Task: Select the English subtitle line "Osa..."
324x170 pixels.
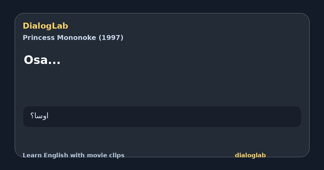Action: pos(42,60)
